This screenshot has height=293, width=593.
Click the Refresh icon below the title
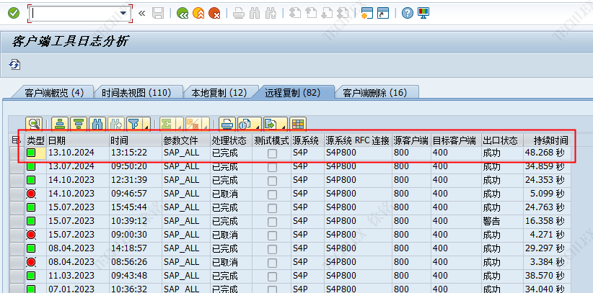tap(14, 65)
